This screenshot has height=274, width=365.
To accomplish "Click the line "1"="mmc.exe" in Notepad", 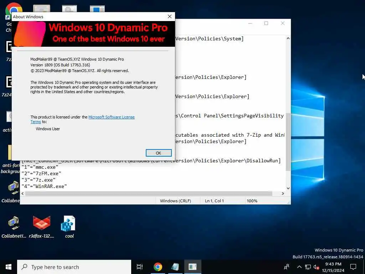I will pos(40,167).
